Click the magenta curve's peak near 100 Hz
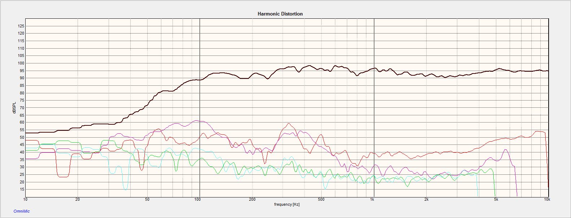 pyautogui.click(x=196, y=121)
